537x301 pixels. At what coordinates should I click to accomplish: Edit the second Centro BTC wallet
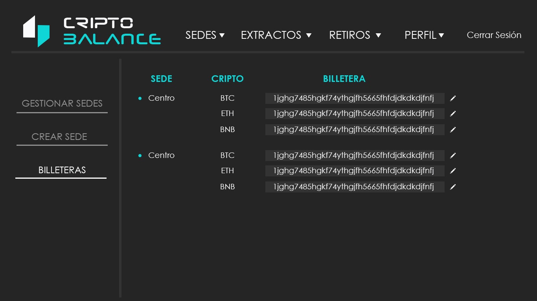[453, 156]
